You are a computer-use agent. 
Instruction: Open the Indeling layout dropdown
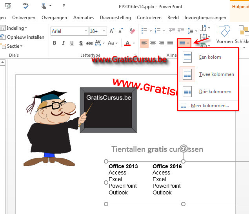(x=14, y=28)
